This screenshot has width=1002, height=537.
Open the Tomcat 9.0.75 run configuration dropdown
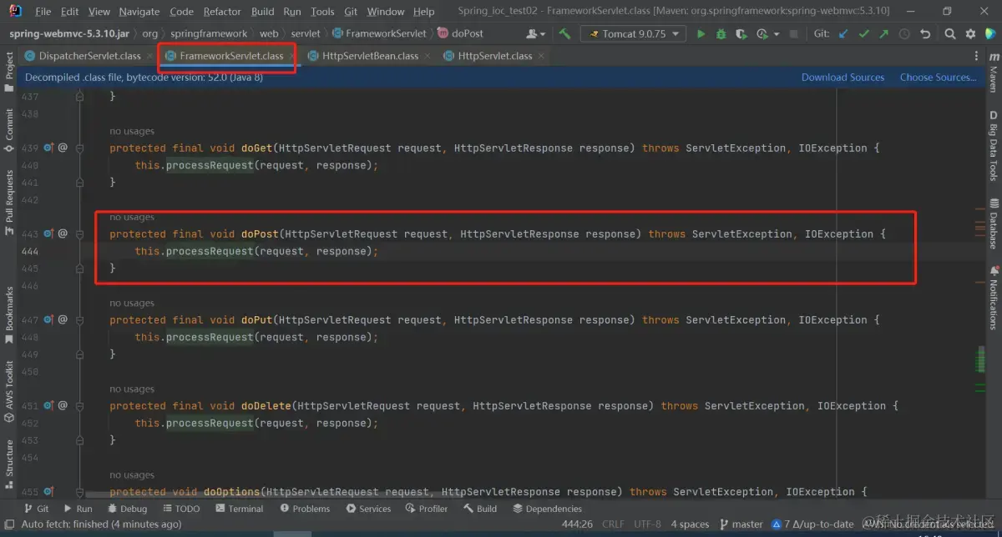click(x=634, y=33)
